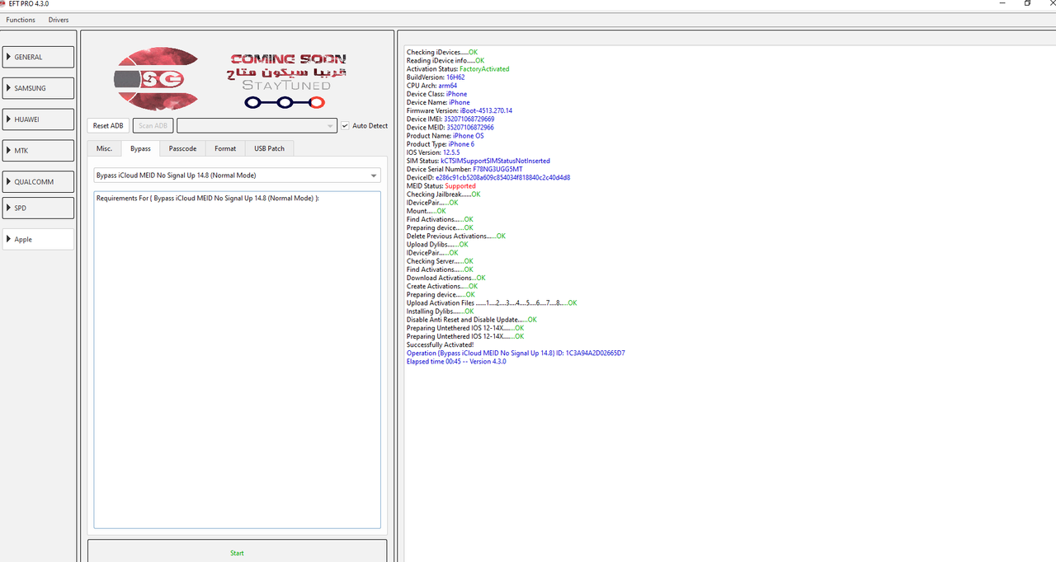
Task: Click the EFT PRO app icon in title bar
Action: coord(3,3)
